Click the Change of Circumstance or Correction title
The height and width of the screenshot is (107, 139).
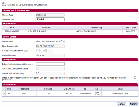(x=27, y=5)
